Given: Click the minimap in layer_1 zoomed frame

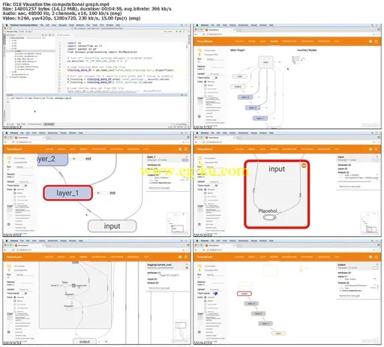Looking at the screenshot, I should click(x=178, y=223).
